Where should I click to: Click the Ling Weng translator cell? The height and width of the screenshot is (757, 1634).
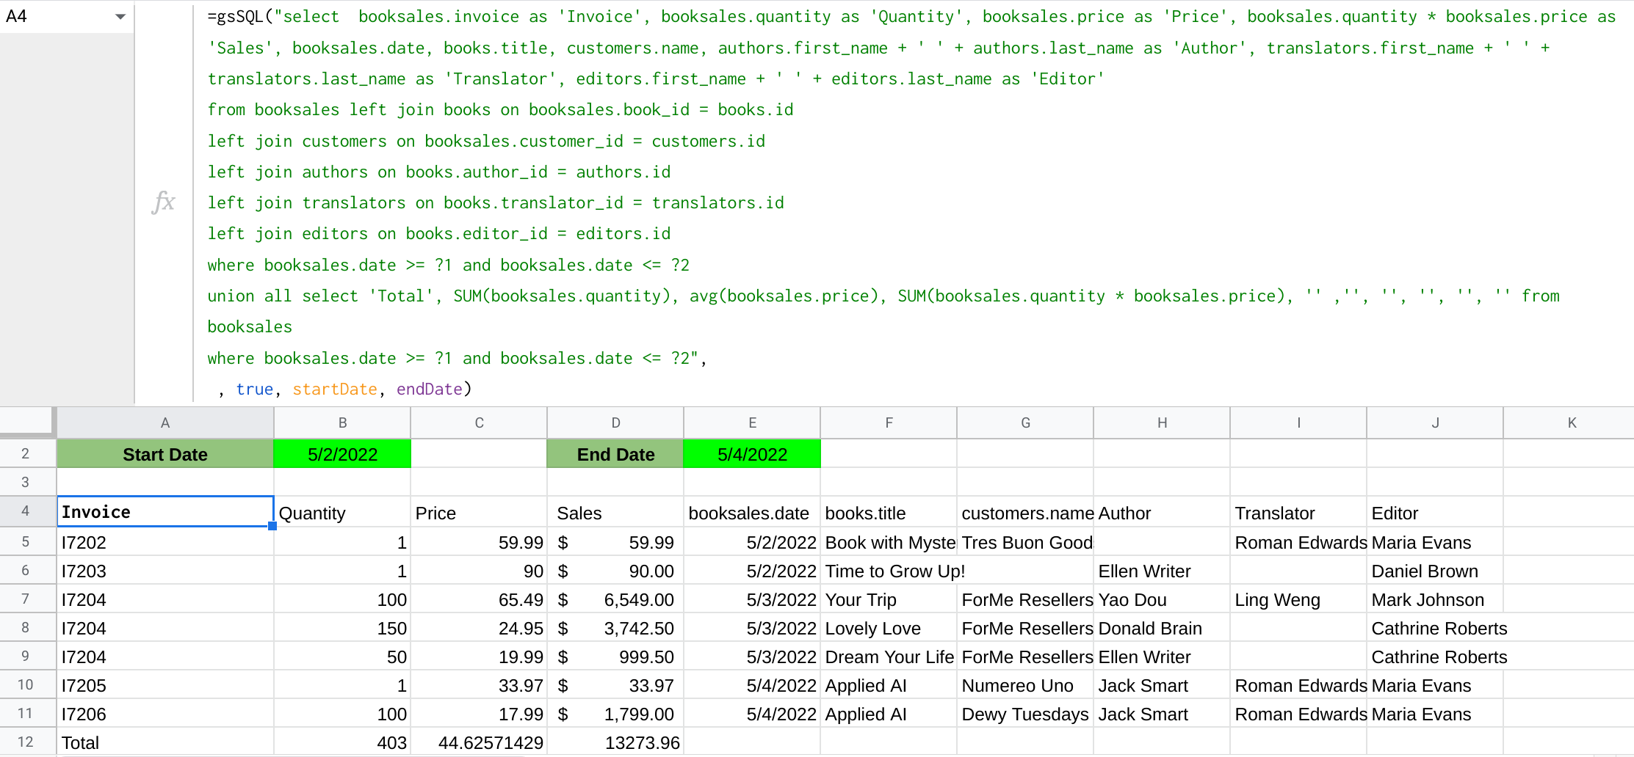1298,600
